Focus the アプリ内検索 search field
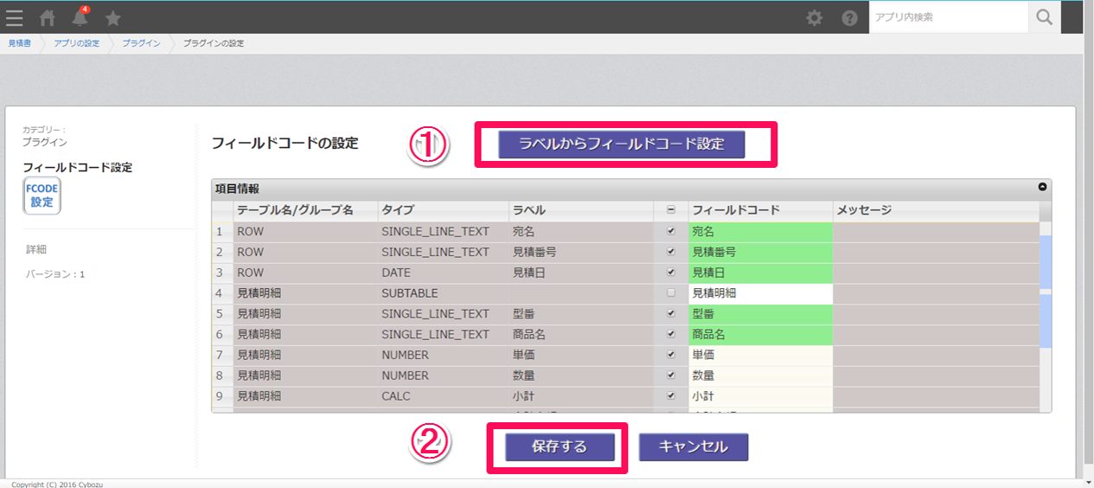Image resolution: width=1094 pixels, height=488 pixels. pos(949,17)
